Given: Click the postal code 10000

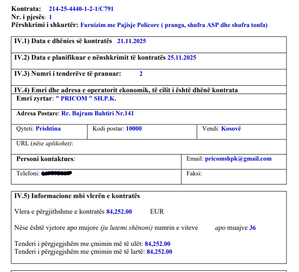Looking at the screenshot, I should coord(134,129).
